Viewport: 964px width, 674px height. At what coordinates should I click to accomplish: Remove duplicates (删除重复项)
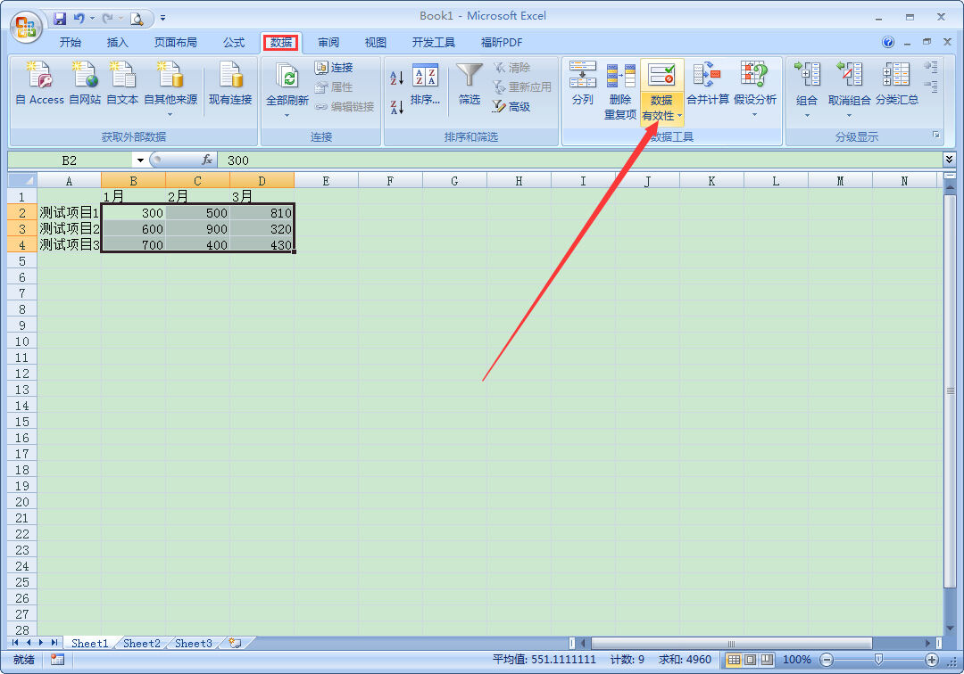coord(619,90)
